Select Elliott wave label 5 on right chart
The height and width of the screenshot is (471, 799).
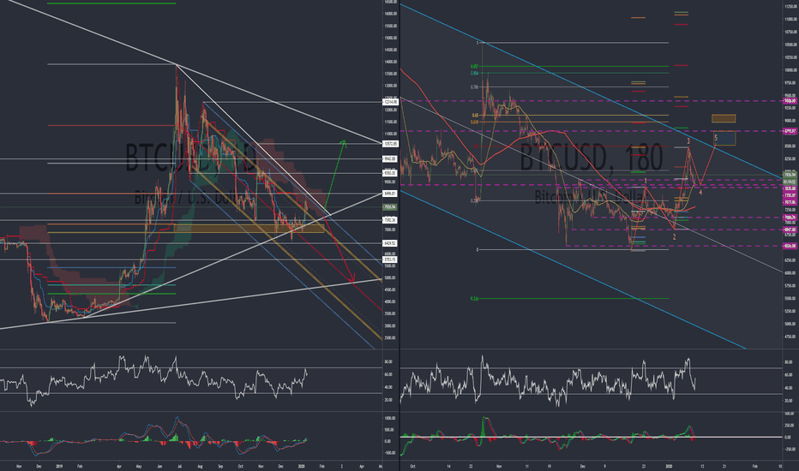[x=716, y=138]
